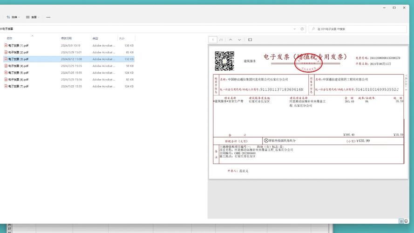Click the fit-page icon in preview toolbar
Screen dimensions: 414x233
(x=250, y=40)
